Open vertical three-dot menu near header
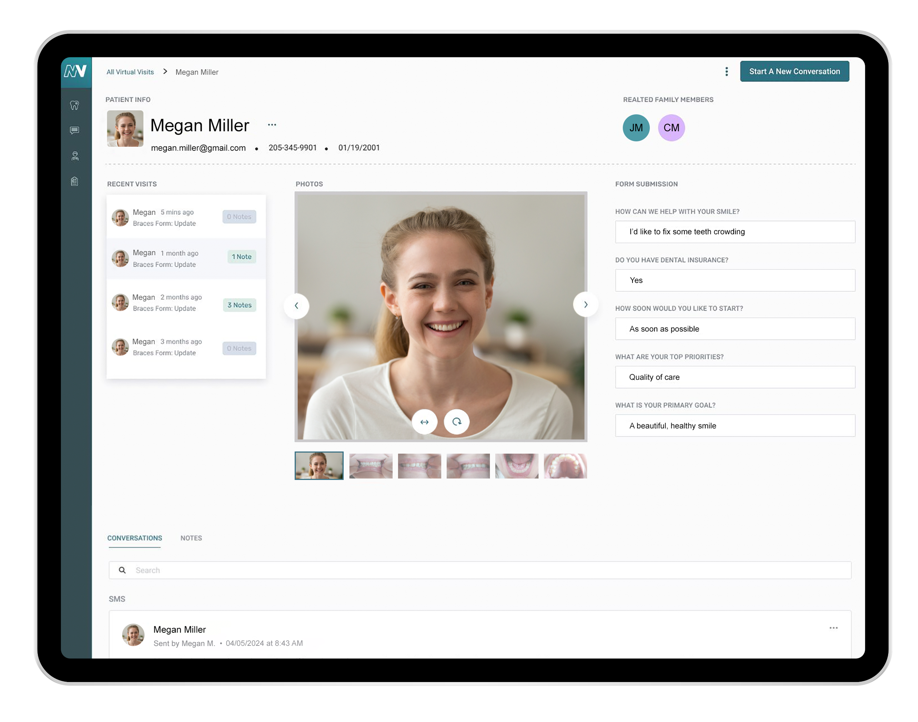 pos(726,71)
